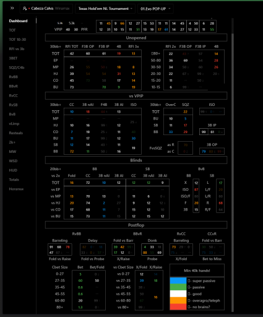Click the Postflop section header

pos(136,225)
